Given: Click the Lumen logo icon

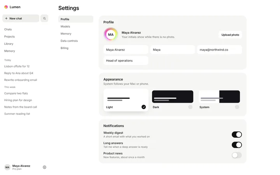Looking at the screenshot, I should coord(6,7).
